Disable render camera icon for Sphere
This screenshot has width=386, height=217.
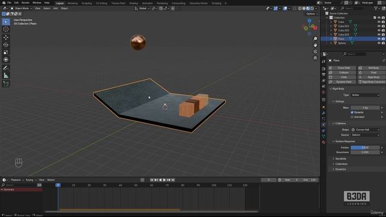(x=383, y=43)
